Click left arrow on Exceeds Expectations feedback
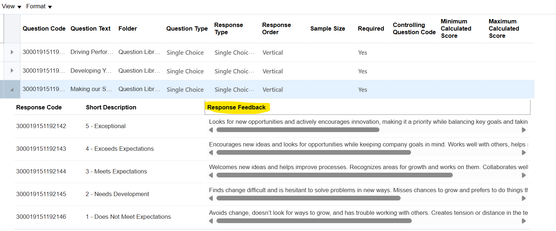The width and height of the screenshot is (556, 231). tap(211, 152)
